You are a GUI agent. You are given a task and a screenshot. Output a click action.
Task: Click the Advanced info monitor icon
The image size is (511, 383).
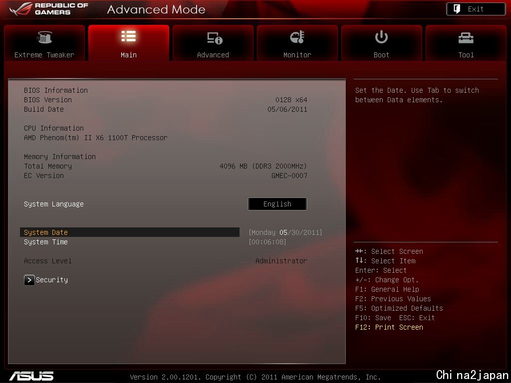[x=215, y=38]
